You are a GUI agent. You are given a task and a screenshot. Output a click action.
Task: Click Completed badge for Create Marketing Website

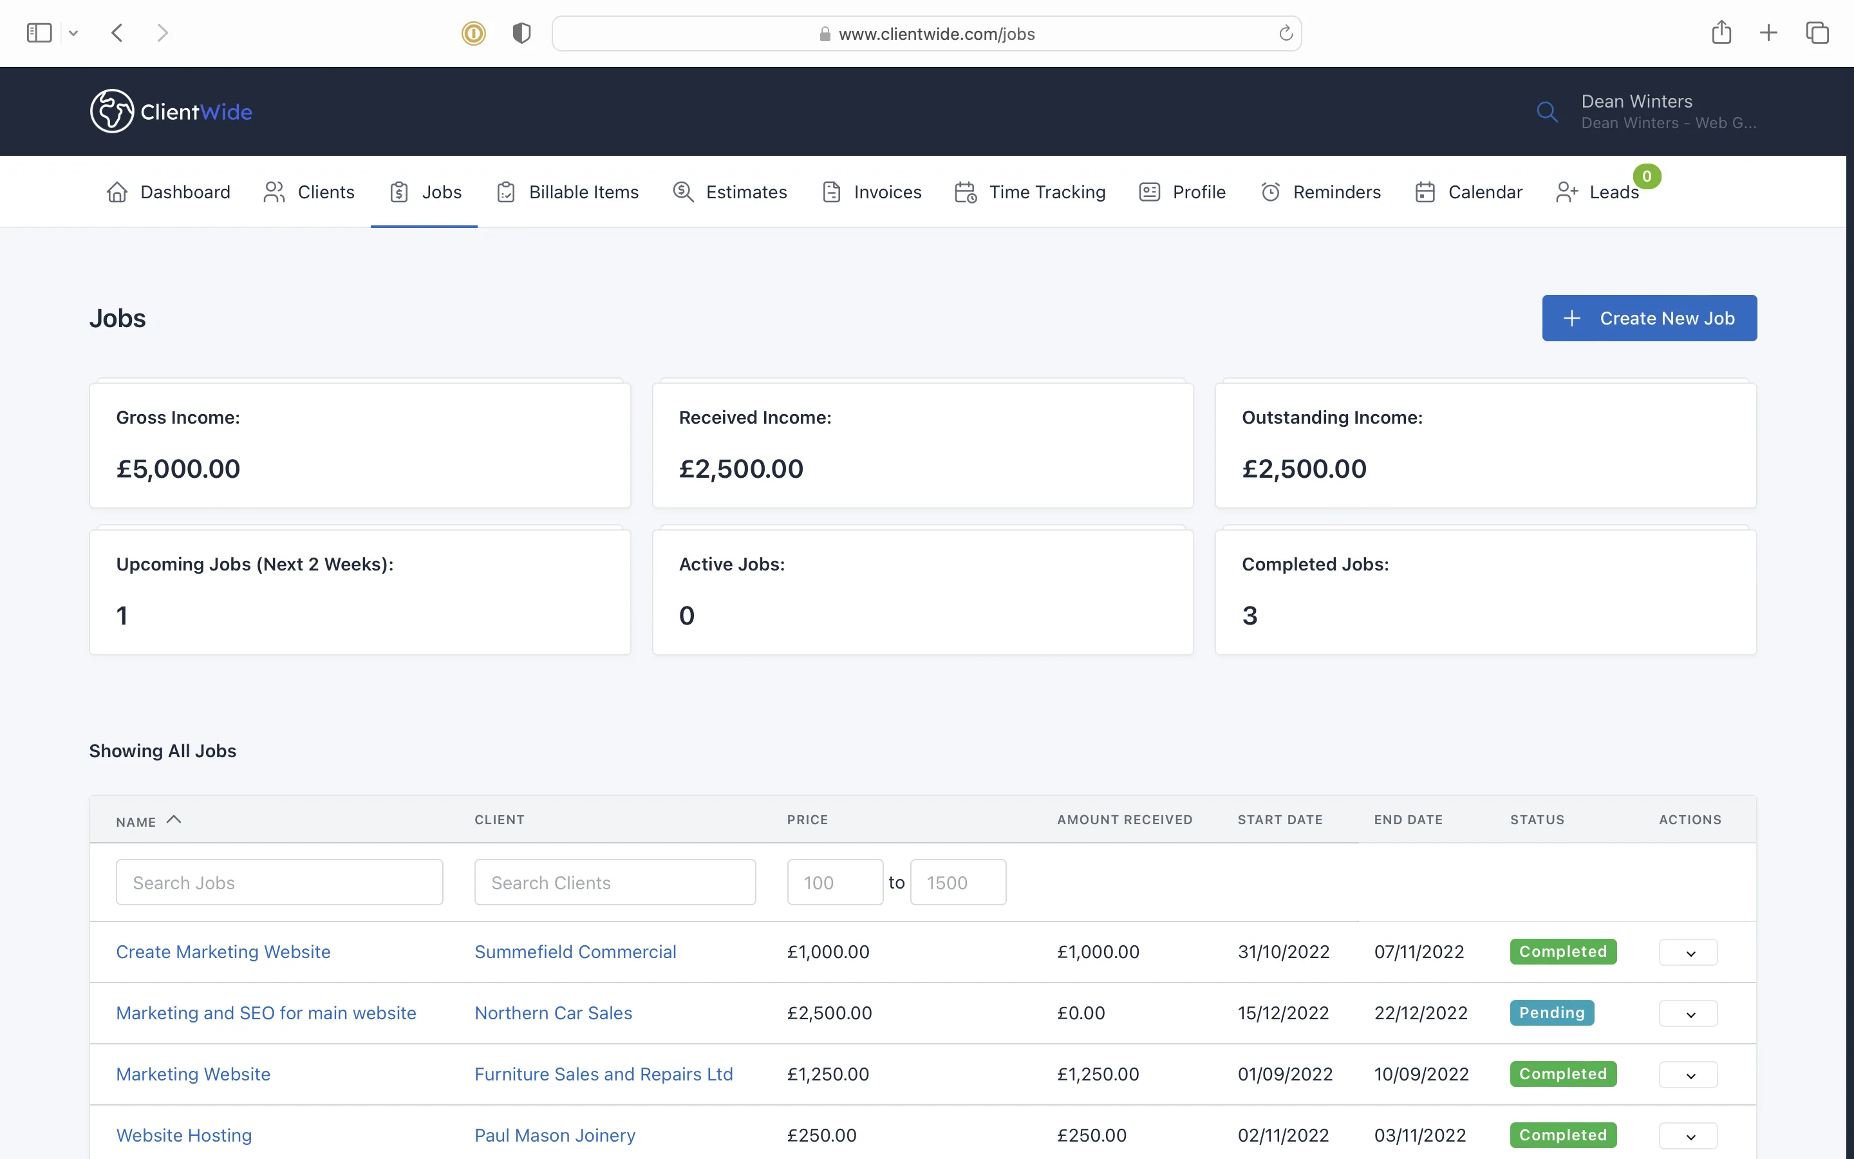point(1563,951)
